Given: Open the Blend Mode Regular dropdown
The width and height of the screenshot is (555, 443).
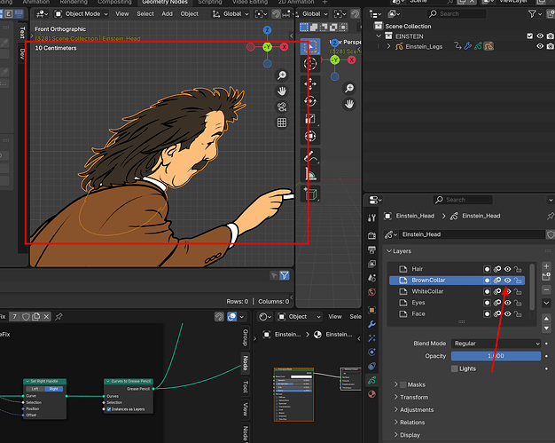Looking at the screenshot, I should click(x=496, y=344).
